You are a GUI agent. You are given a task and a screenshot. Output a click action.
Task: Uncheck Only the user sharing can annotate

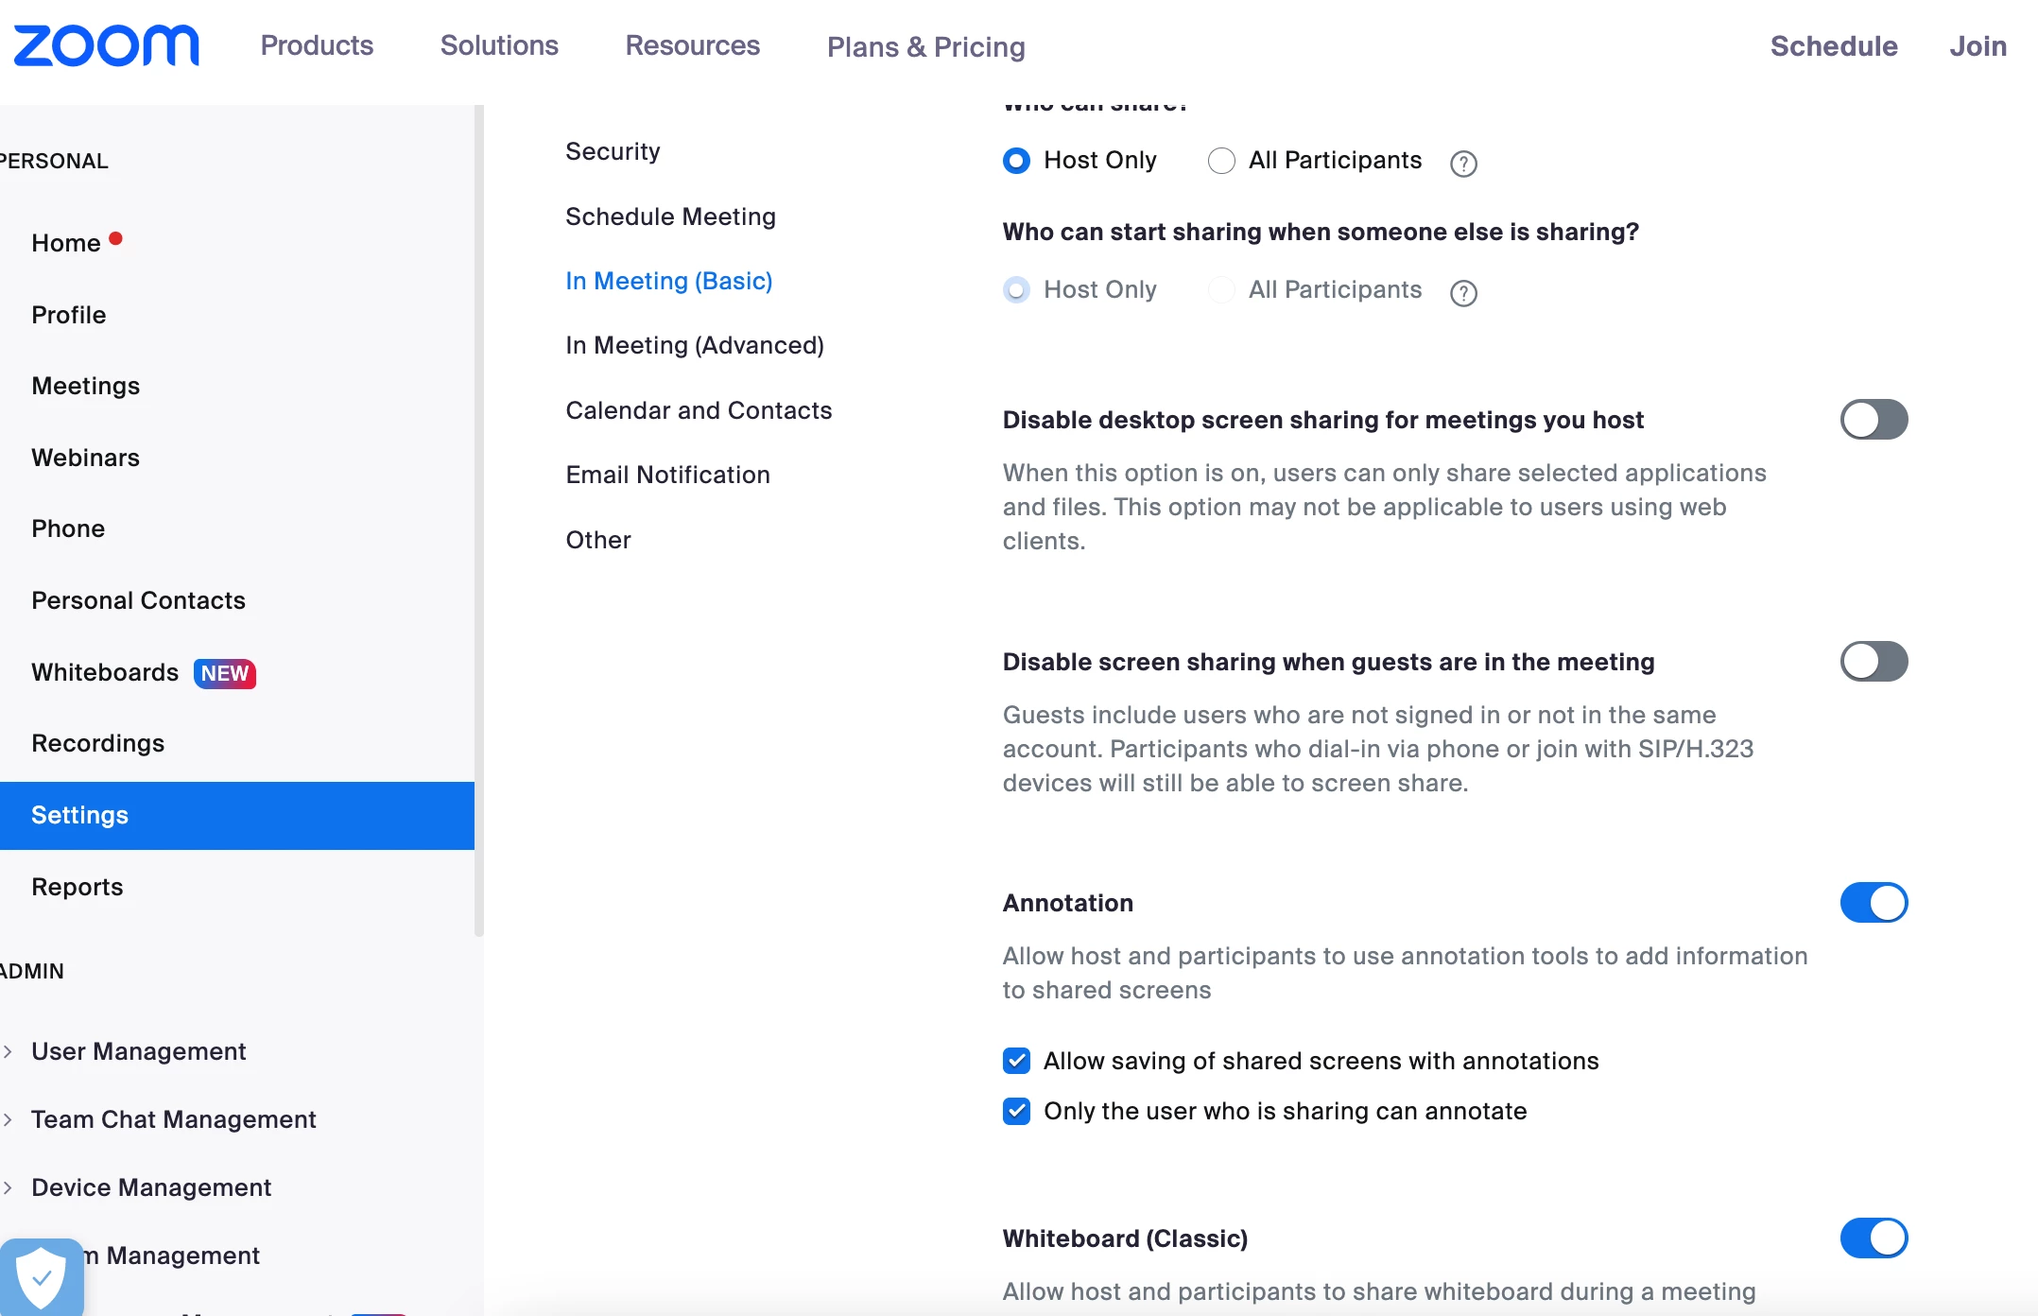point(1016,1111)
